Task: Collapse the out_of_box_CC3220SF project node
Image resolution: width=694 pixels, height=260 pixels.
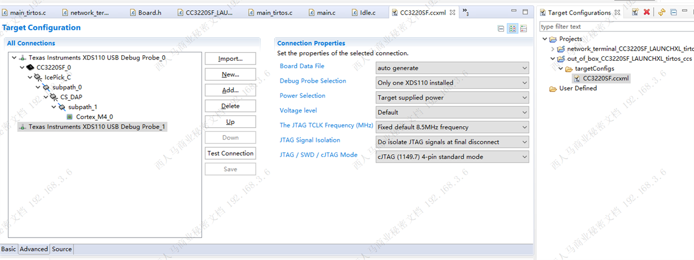Action: coord(553,59)
